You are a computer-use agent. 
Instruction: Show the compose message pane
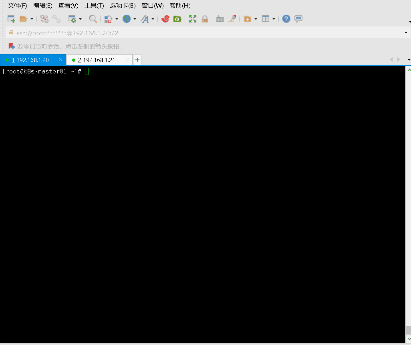(298, 18)
